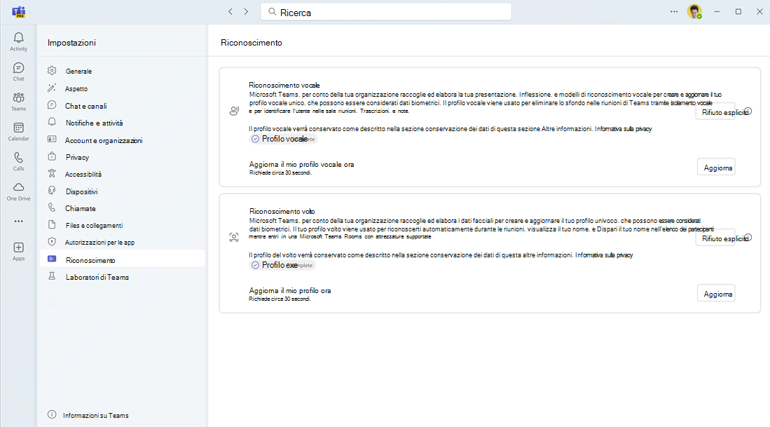The image size is (770, 427).
Task: Open Account e organizzazioni settings
Action: click(x=123, y=140)
